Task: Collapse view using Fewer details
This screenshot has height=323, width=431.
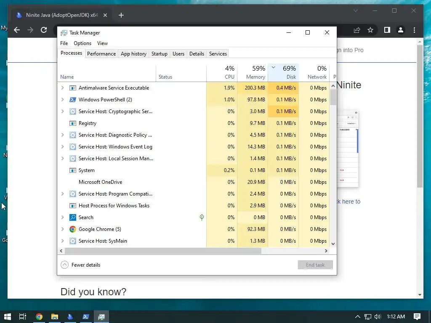Action: click(x=80, y=265)
